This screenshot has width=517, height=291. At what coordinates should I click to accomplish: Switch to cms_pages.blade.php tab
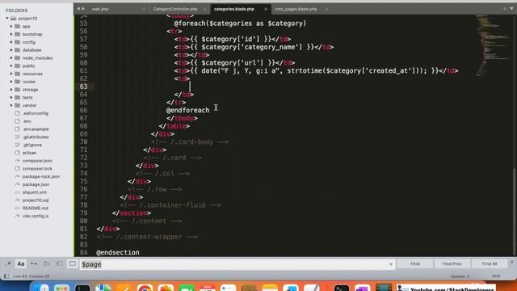point(296,9)
